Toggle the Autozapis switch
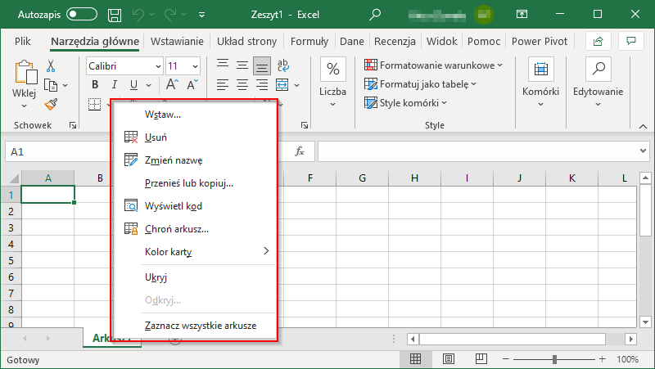This screenshot has height=369, width=655. point(82,15)
